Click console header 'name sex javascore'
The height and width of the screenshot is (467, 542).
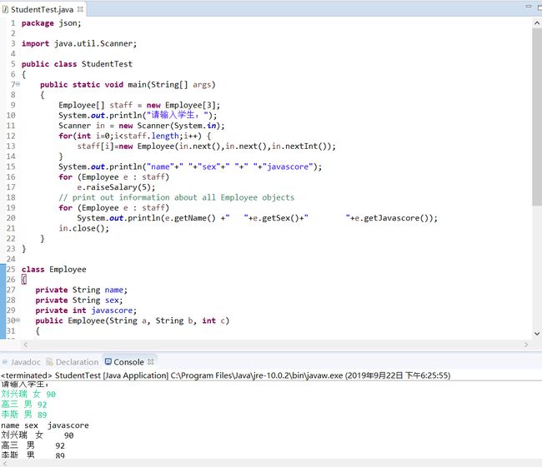point(45,425)
